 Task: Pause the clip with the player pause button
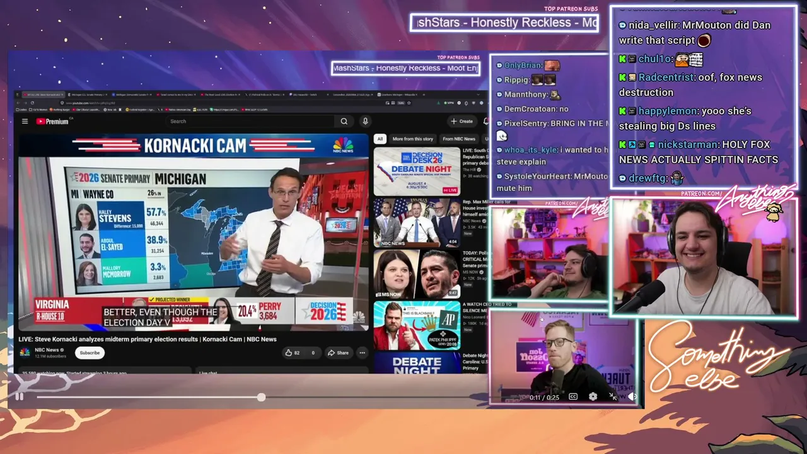tap(20, 397)
